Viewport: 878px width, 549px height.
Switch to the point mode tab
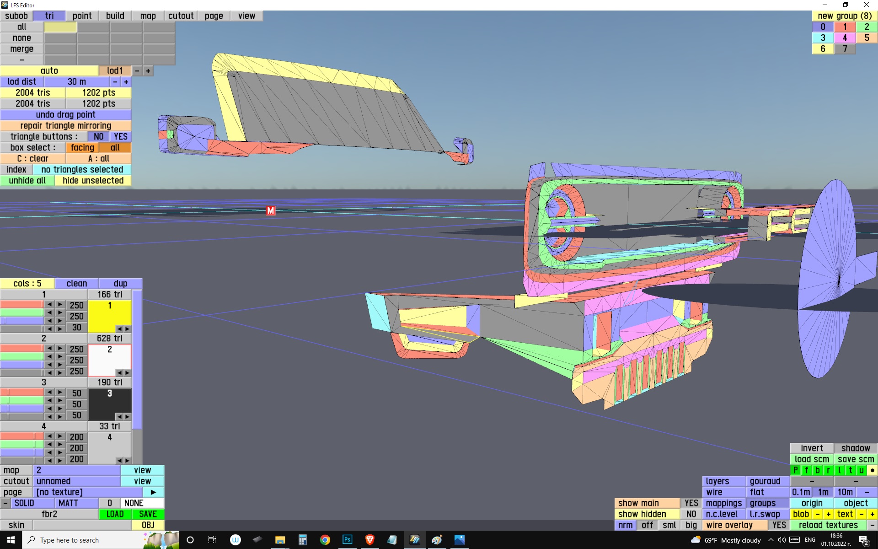pos(82,16)
